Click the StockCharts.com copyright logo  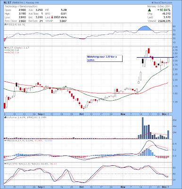click(x=162, y=3)
